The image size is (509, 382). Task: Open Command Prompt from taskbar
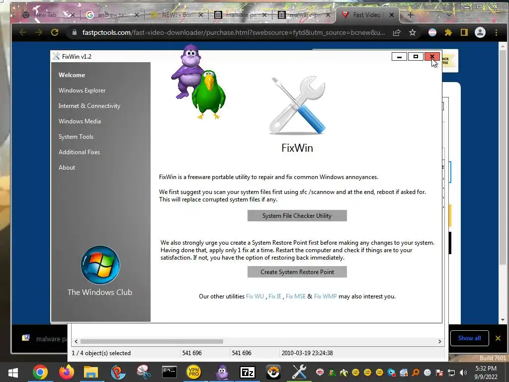tap(170, 372)
